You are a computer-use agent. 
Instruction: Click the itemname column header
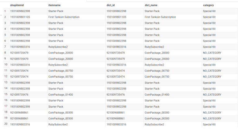[55, 5]
